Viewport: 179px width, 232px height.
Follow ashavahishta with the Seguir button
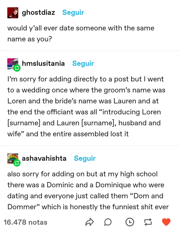click(85, 158)
